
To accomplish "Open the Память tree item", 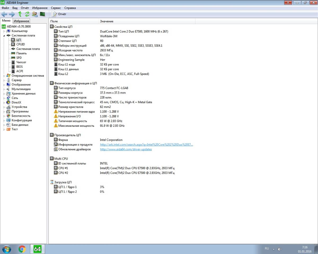I will pyautogui.click(x=21, y=53).
